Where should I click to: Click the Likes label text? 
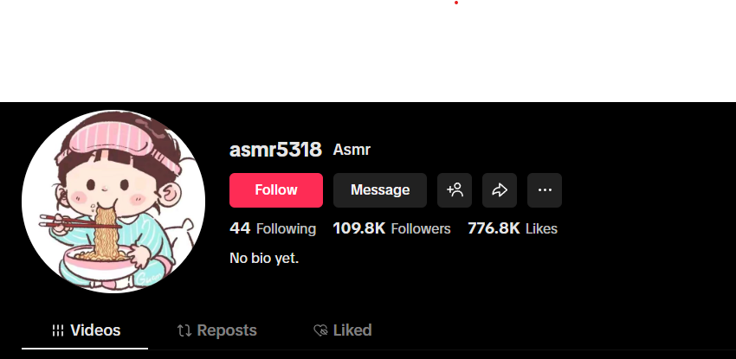tap(541, 229)
